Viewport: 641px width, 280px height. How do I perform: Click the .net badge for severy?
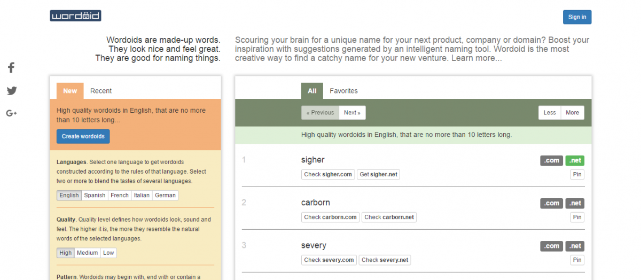(575, 246)
